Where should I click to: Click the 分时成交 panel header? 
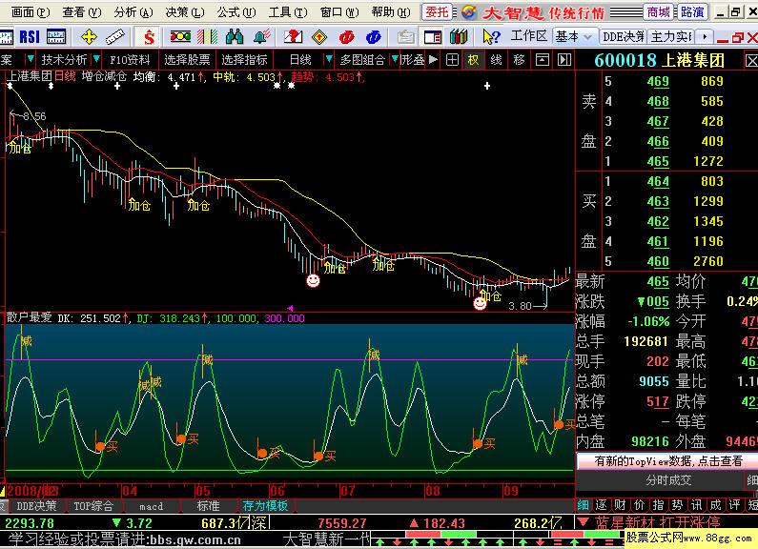point(668,480)
